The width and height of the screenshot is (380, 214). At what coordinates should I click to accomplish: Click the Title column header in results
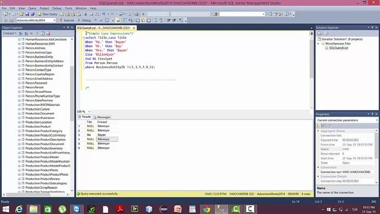[90, 122]
